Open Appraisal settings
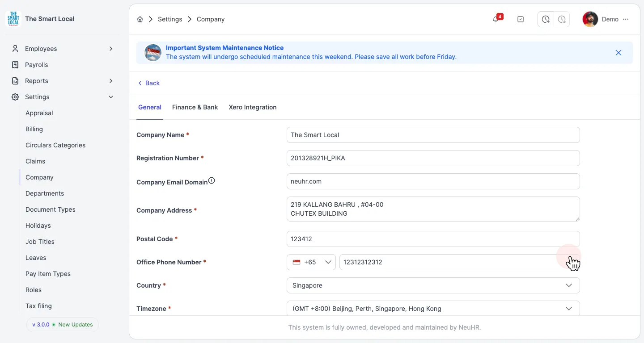Screen dimensions: 644x343 click(39, 113)
